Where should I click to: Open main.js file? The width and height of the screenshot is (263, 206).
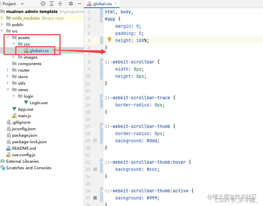25,116
